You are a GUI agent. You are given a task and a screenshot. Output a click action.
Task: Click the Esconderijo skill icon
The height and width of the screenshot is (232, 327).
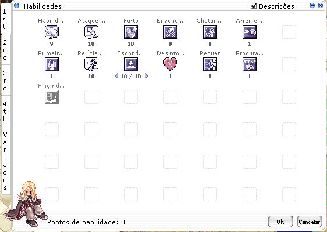pos(131,64)
